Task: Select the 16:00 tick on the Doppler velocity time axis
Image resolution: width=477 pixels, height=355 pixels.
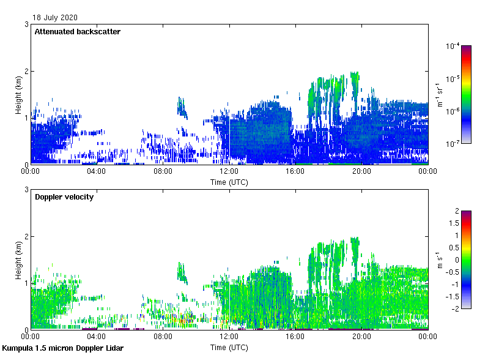Action: pyautogui.click(x=295, y=337)
